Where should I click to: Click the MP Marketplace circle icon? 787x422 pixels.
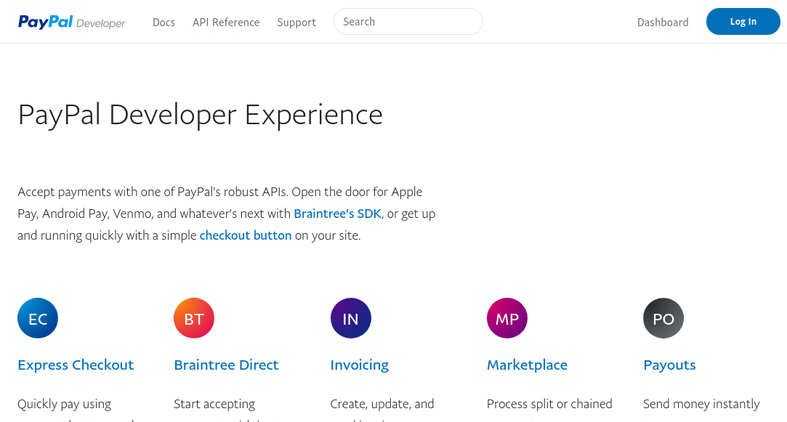(507, 318)
